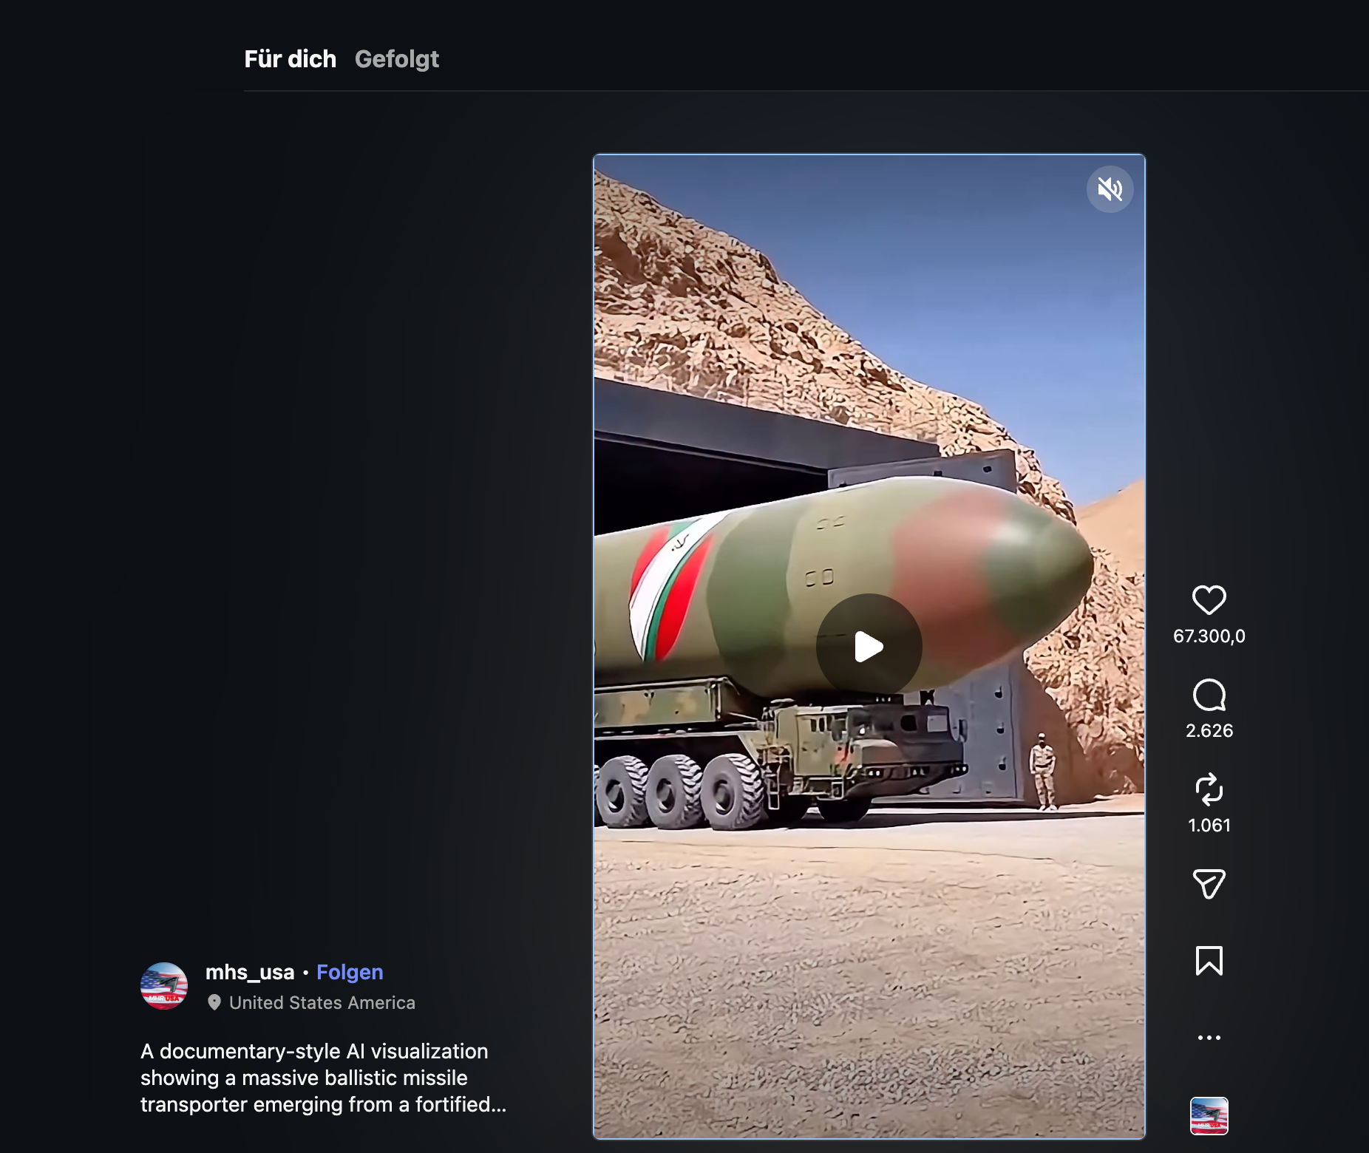Viewport: 1369px width, 1153px height.
Task: Open the likes count 67.300,0
Action: (1209, 636)
